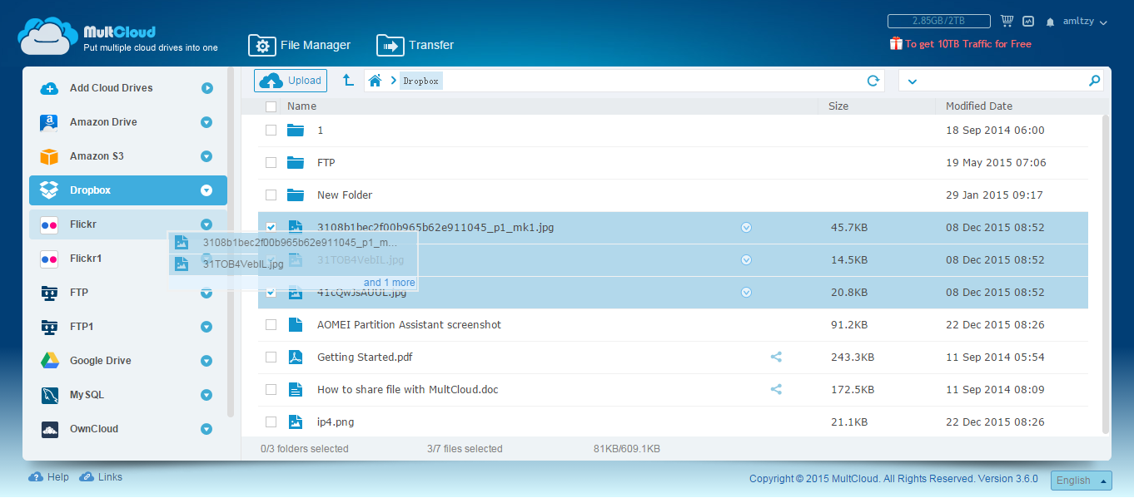Expand the Add Cloud Drives arrow
Image resolution: width=1134 pixels, height=498 pixels.
[206, 88]
